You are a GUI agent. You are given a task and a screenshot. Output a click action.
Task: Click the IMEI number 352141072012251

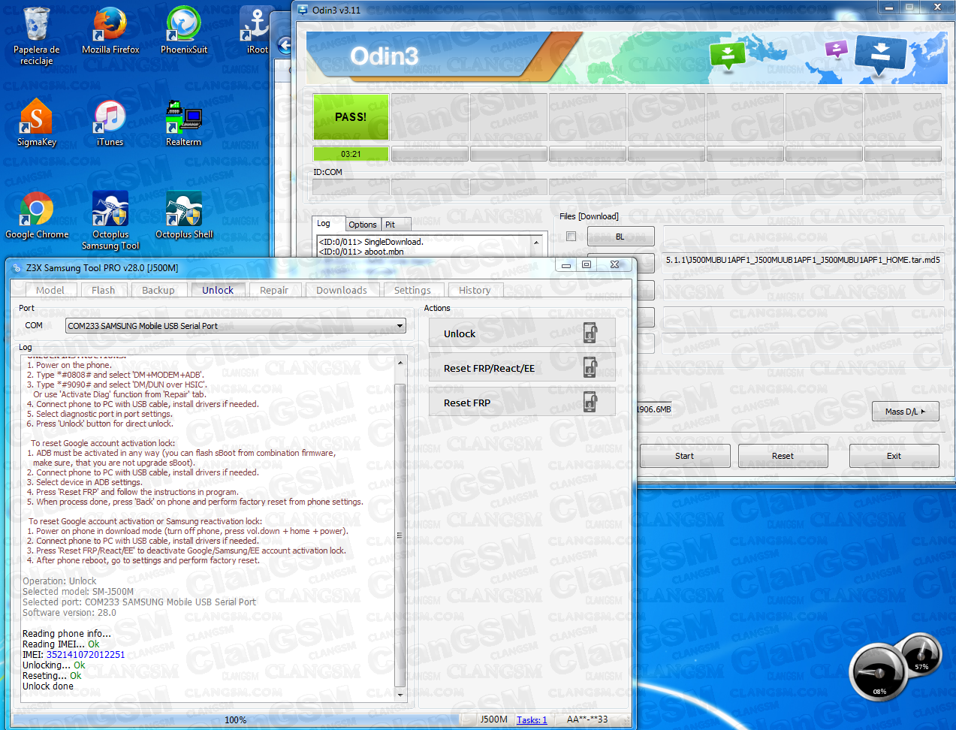click(86, 654)
